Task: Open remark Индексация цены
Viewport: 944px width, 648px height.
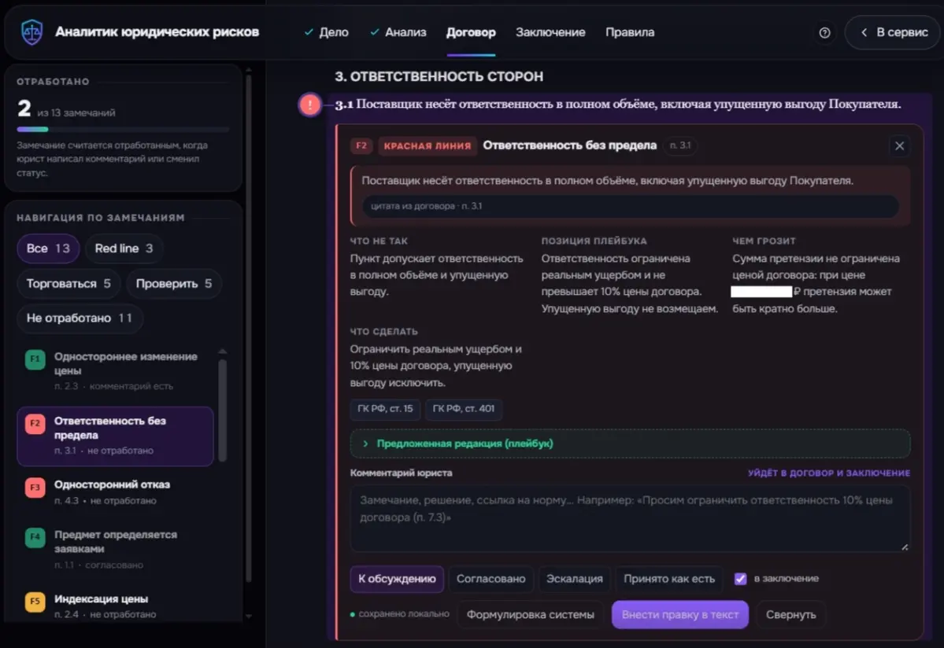Action: [116, 606]
